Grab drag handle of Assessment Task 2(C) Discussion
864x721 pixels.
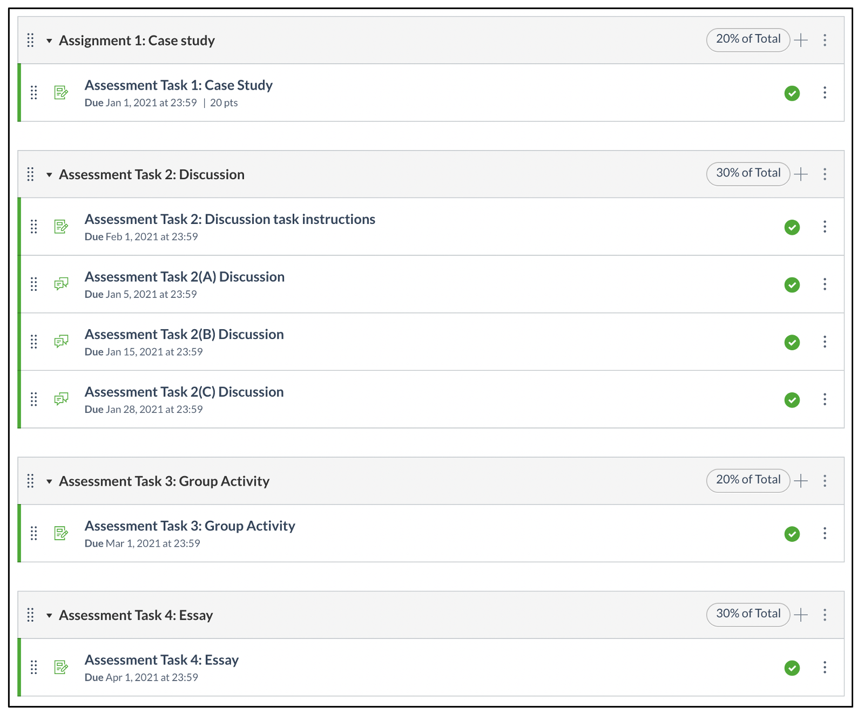coord(34,399)
